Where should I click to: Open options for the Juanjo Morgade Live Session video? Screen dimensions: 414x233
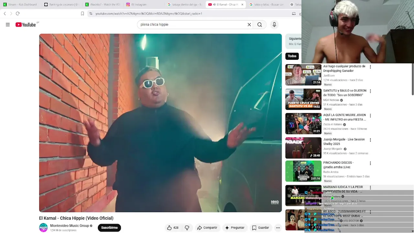click(370, 140)
